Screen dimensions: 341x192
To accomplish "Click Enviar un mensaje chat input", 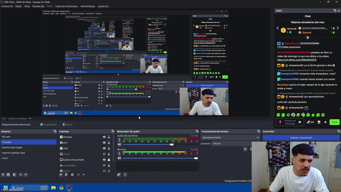I will [x=290, y=122].
